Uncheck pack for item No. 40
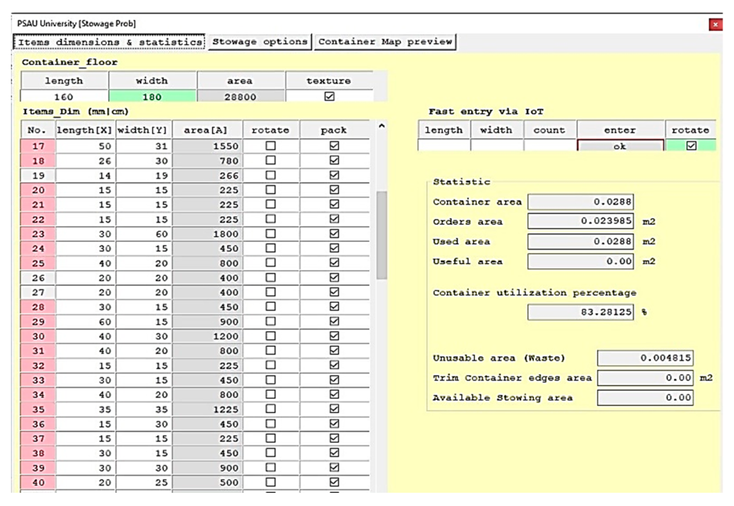 [334, 482]
